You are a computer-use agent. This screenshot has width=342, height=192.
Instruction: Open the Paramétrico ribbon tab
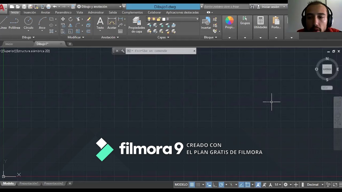(63, 13)
